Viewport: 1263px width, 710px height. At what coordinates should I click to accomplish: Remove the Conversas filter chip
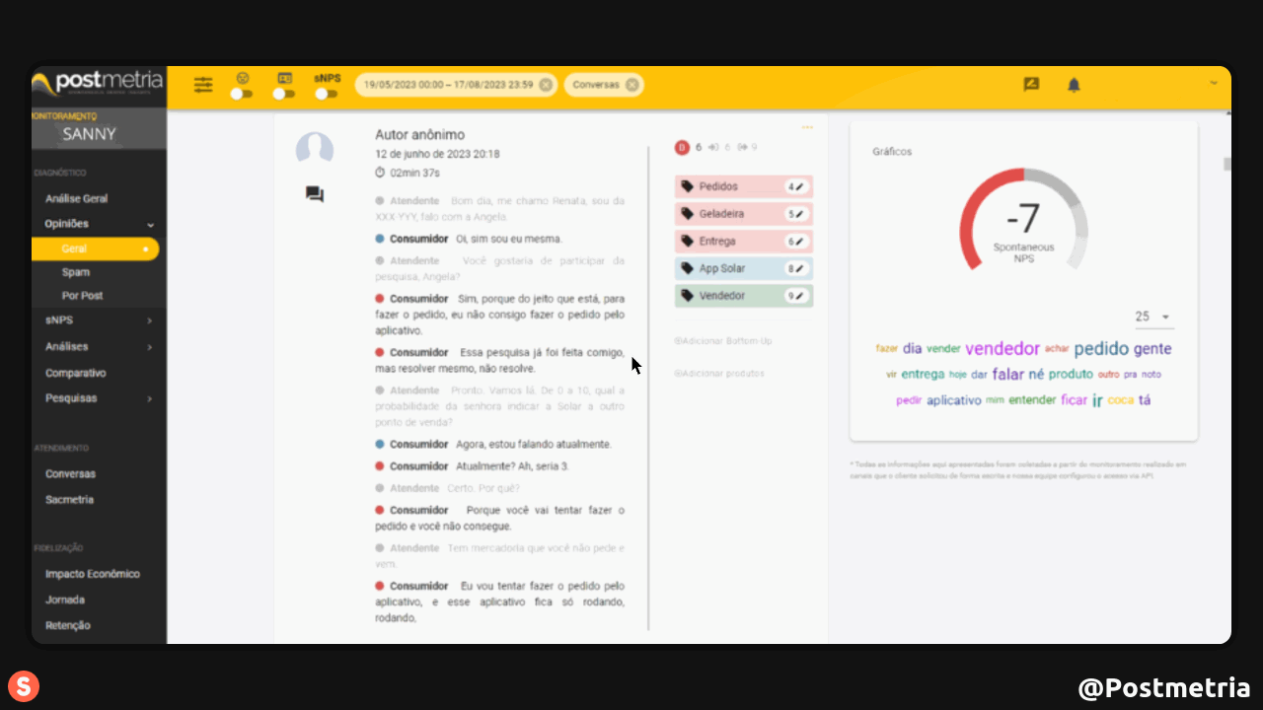coord(631,85)
